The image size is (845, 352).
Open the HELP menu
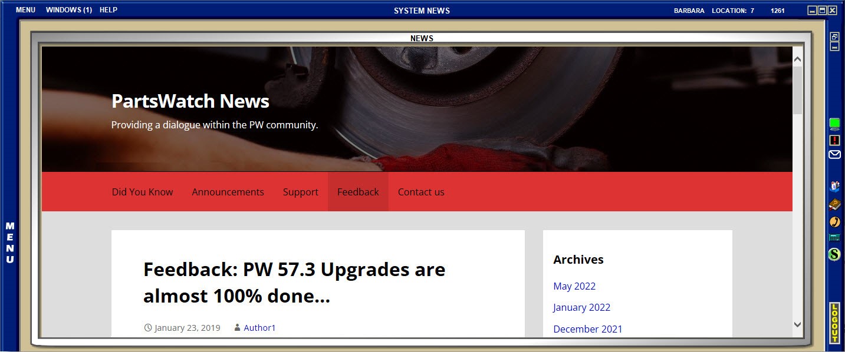(x=108, y=10)
